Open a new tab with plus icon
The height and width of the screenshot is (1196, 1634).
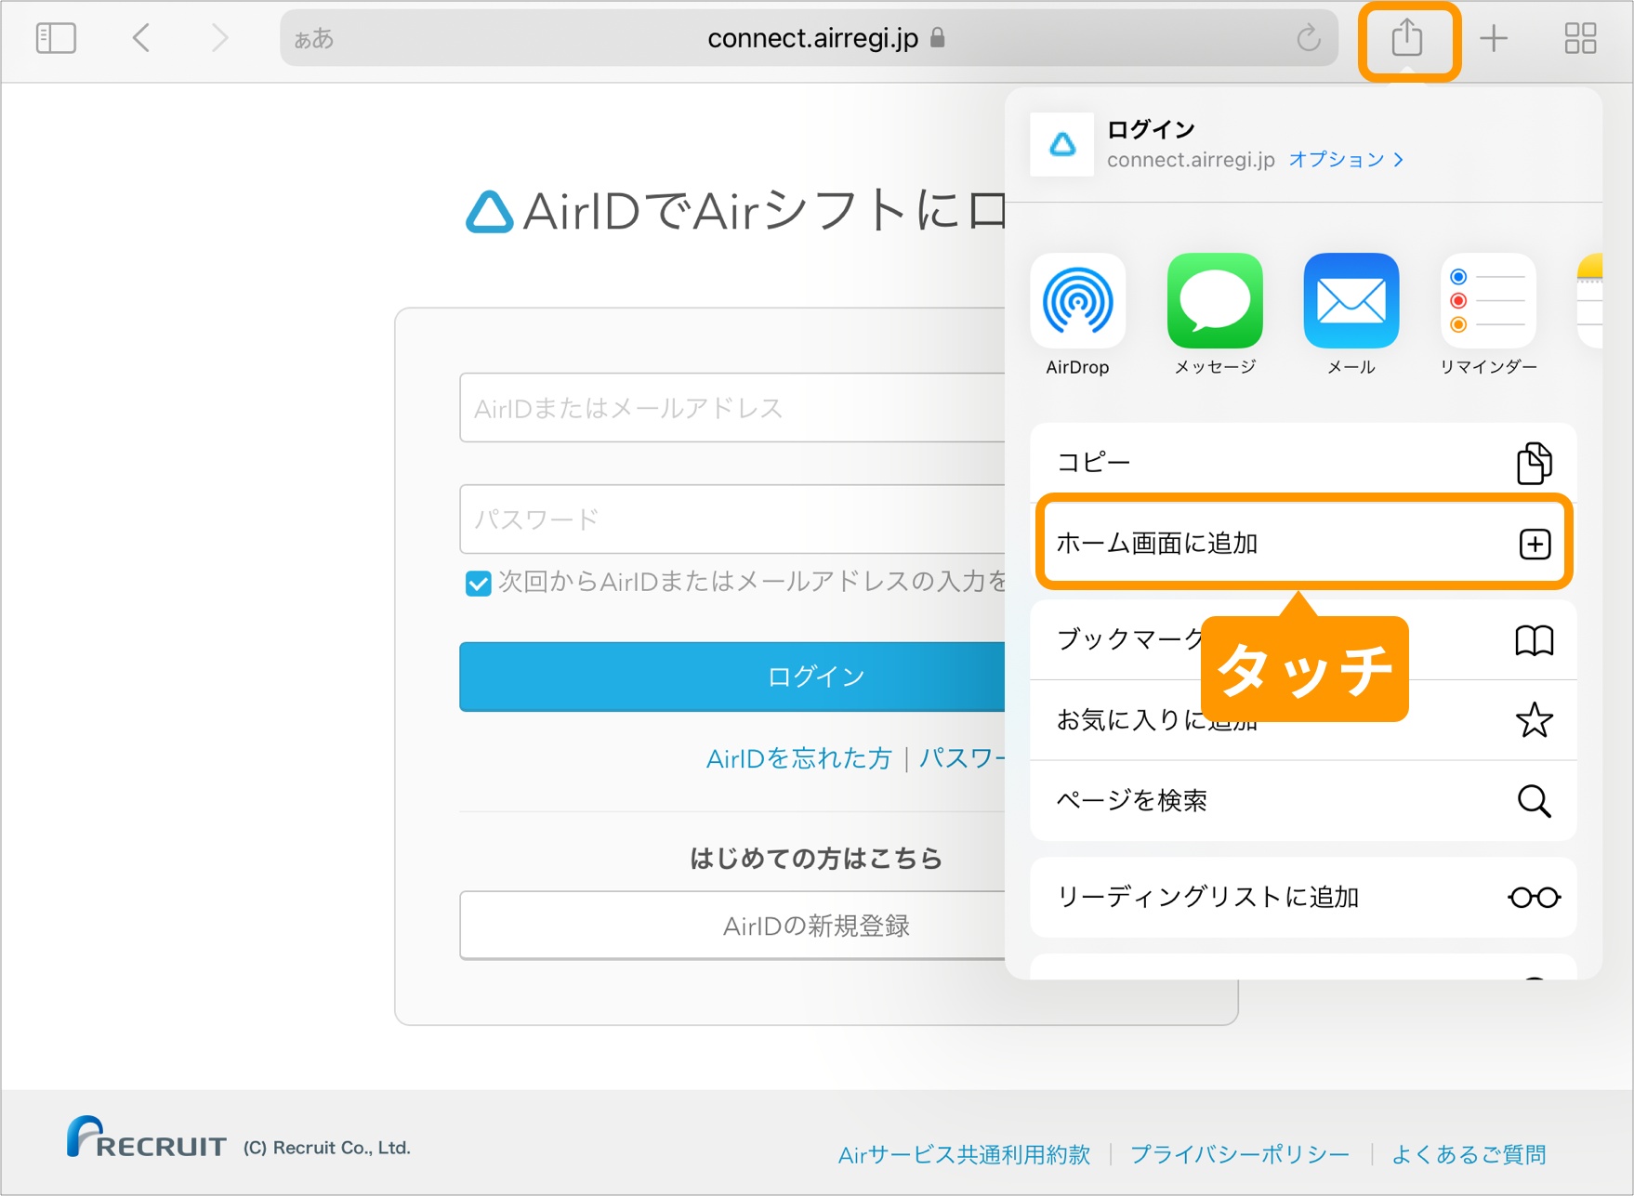pos(1495,38)
